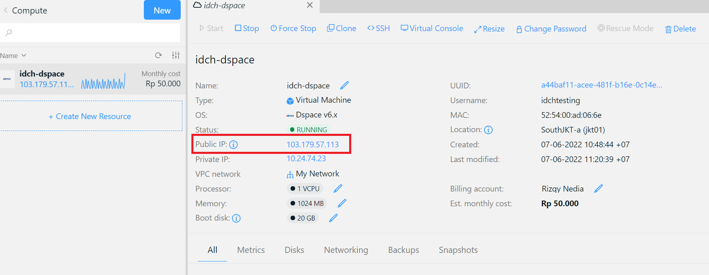The height and width of the screenshot is (275, 709).
Task: Edit the Billing account pencil icon
Action: point(598,189)
